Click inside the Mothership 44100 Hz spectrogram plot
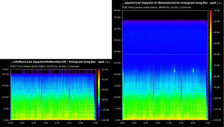 tap(54, 95)
